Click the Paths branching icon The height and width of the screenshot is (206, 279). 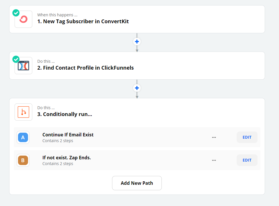coord(23,112)
